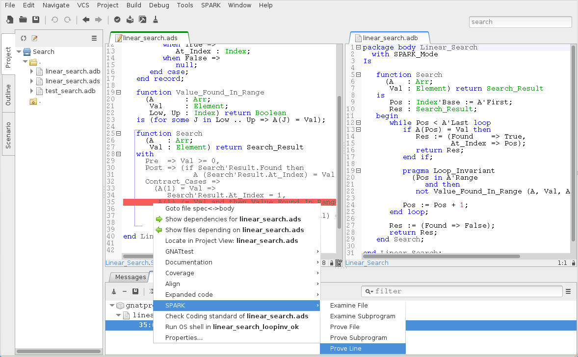Select the Messages tab
Screen dimensions: 578x357
tap(130, 277)
